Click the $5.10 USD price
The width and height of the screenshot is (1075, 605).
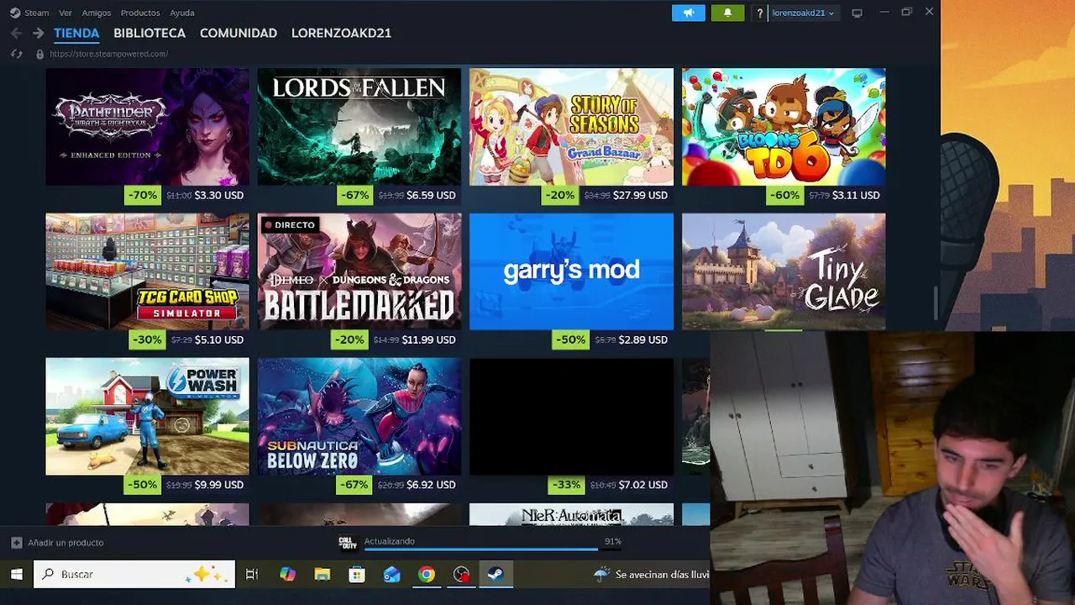point(219,339)
